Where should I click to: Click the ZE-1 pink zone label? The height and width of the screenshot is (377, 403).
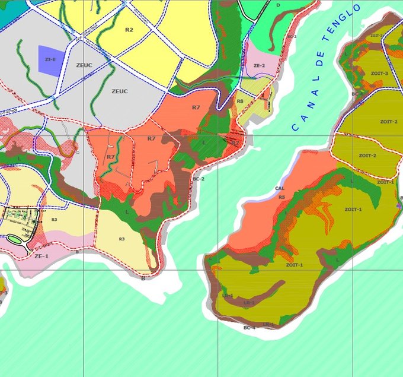coord(41,256)
